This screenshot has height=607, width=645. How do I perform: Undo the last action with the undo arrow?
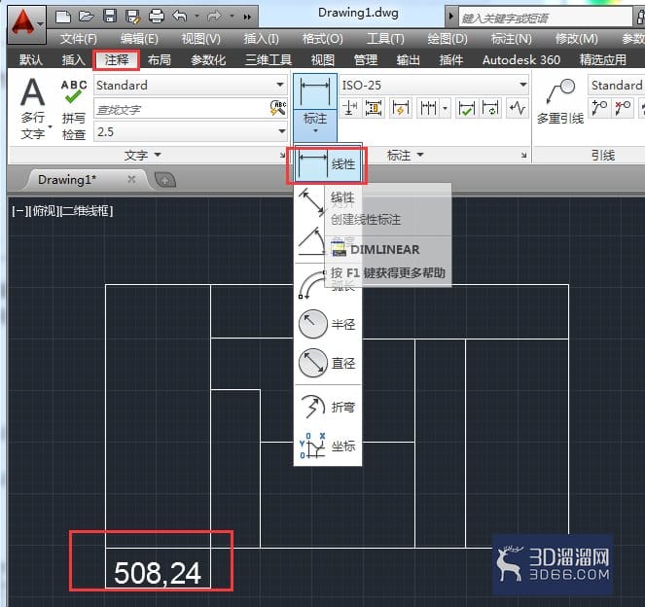click(x=180, y=17)
